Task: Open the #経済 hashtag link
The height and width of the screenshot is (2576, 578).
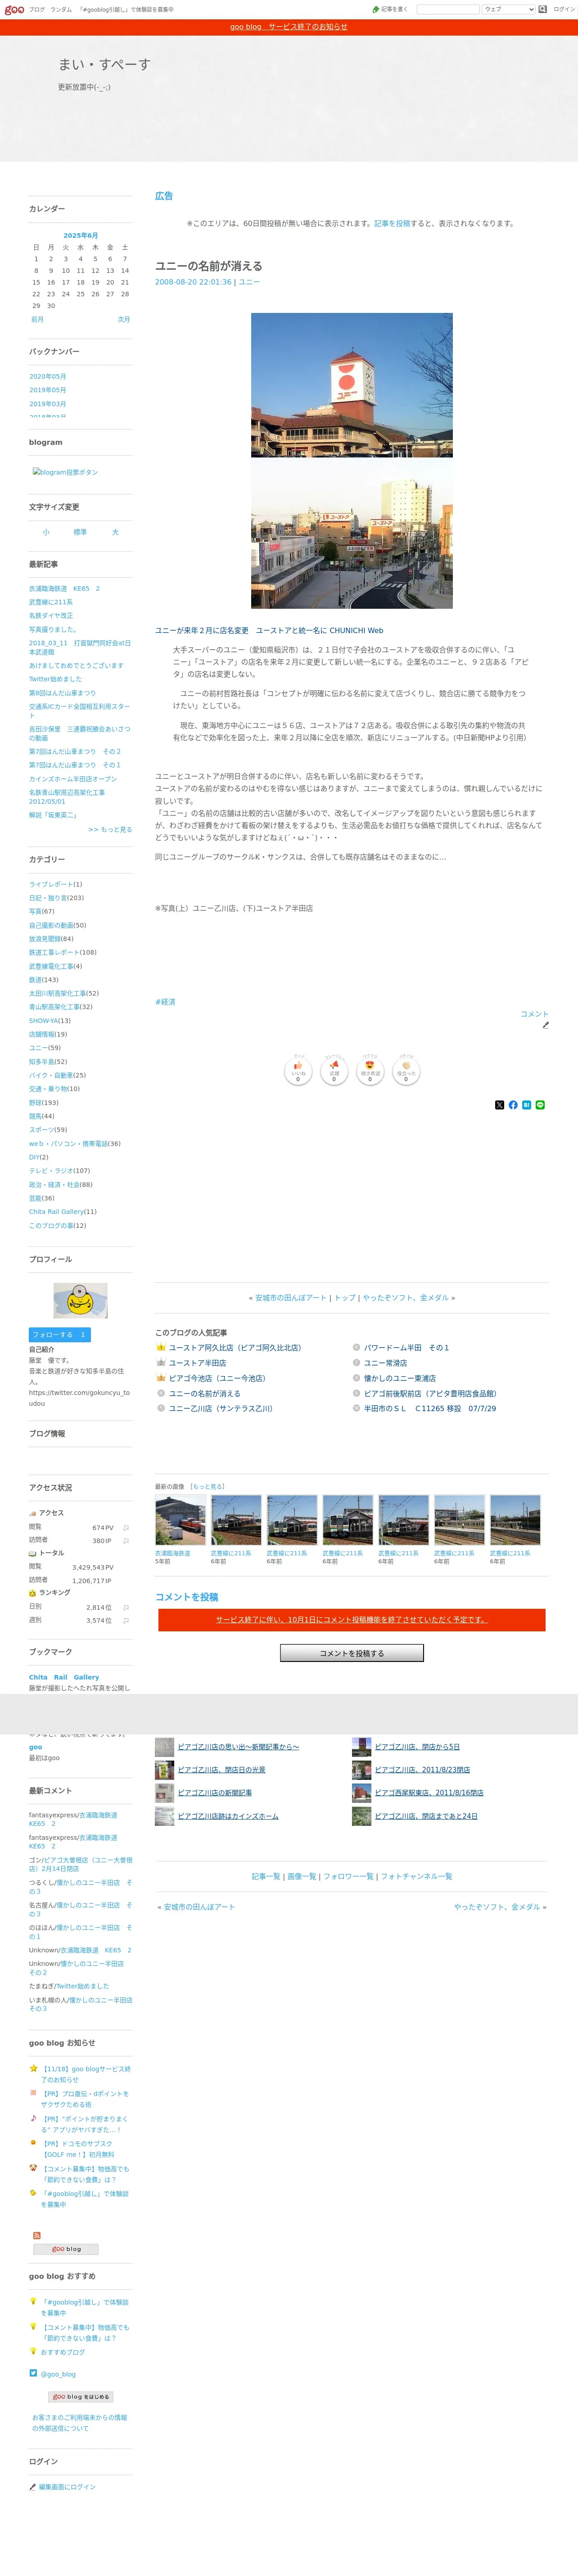Action: pos(165,1002)
